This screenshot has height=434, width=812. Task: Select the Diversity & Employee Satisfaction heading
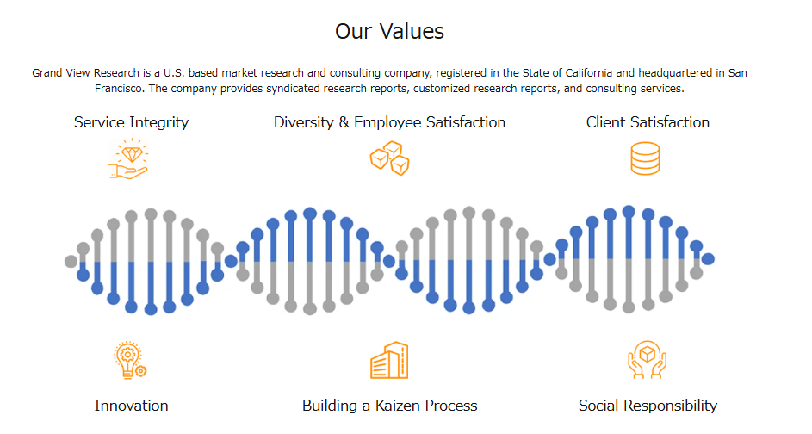(389, 122)
